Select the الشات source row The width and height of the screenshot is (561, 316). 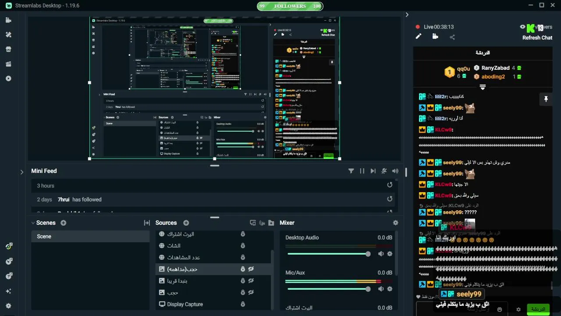(x=213, y=246)
